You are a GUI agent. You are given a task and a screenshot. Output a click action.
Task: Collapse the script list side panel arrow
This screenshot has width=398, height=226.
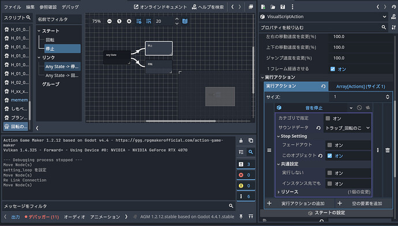[x=37, y=128]
